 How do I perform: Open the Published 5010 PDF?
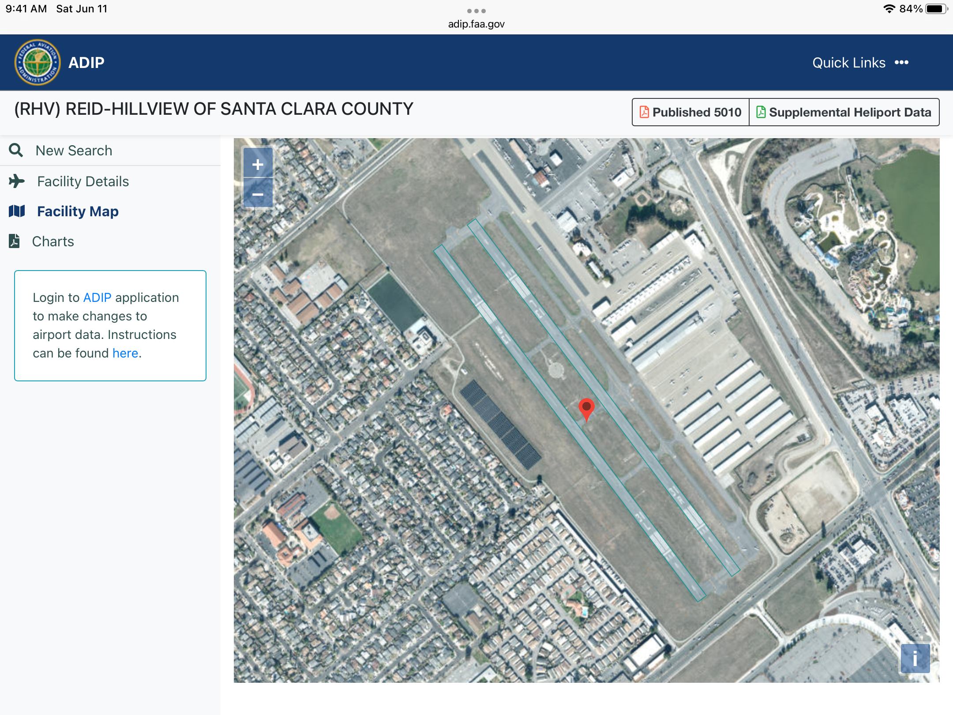tap(690, 112)
